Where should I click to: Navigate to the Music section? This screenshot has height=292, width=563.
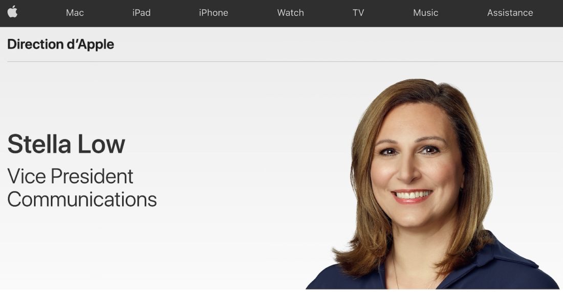click(x=425, y=13)
